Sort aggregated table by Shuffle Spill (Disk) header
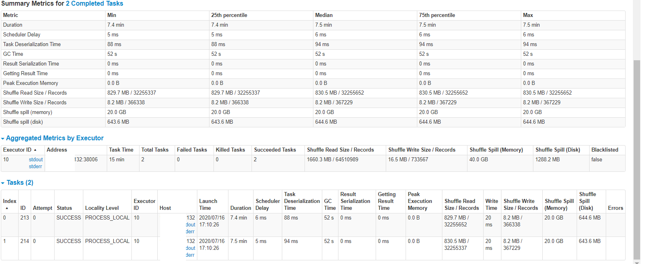Image resolution: width=647 pixels, height=264 pixels. (x=558, y=150)
